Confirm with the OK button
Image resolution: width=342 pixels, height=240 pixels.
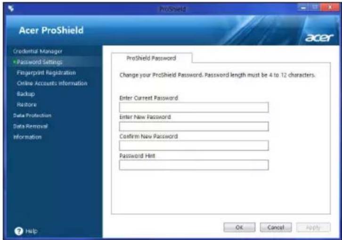click(x=239, y=227)
